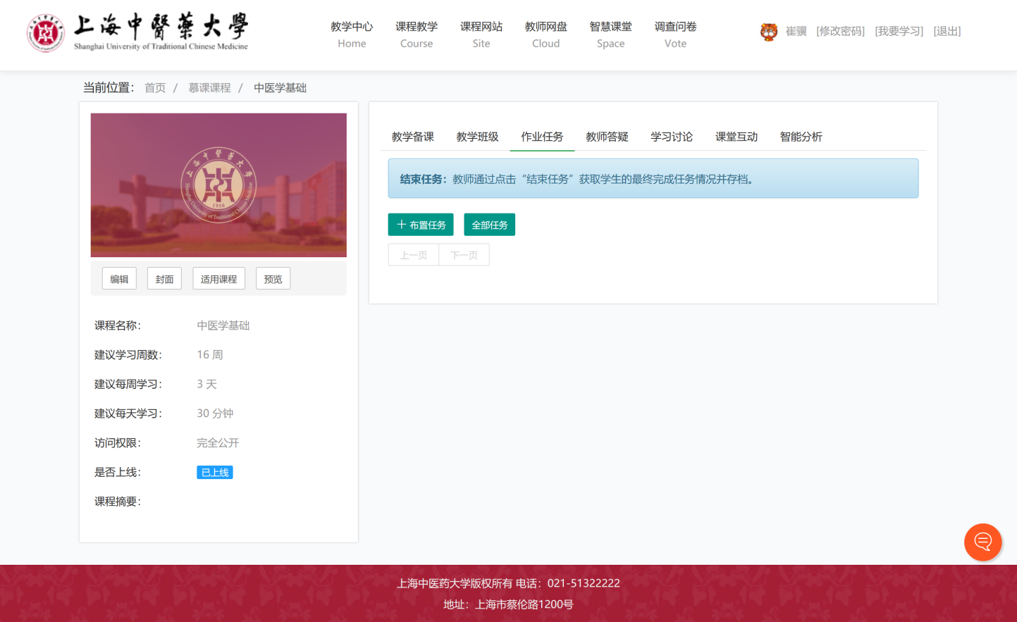Image resolution: width=1017 pixels, height=622 pixels.
Task: Go to 课程教学 Course menu
Action: click(417, 35)
